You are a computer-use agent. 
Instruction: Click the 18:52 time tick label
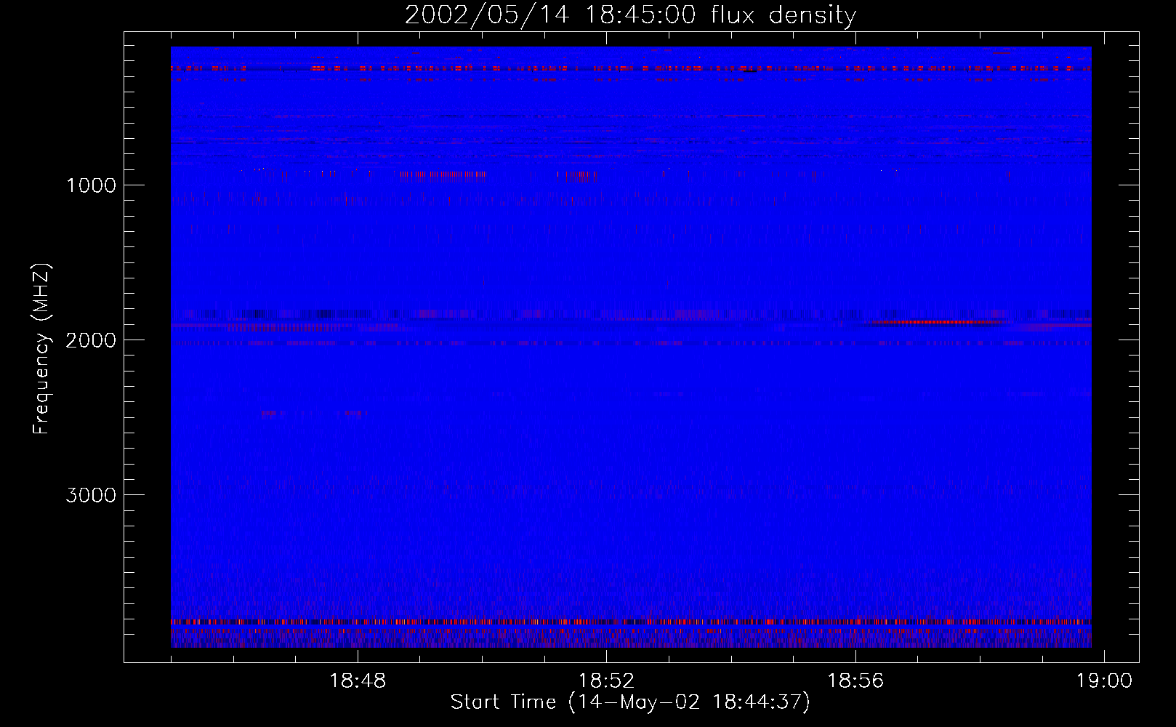point(606,681)
